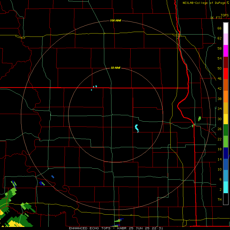Click the legend value "46"
Screen dimensions: 230x230
coord(220,79)
